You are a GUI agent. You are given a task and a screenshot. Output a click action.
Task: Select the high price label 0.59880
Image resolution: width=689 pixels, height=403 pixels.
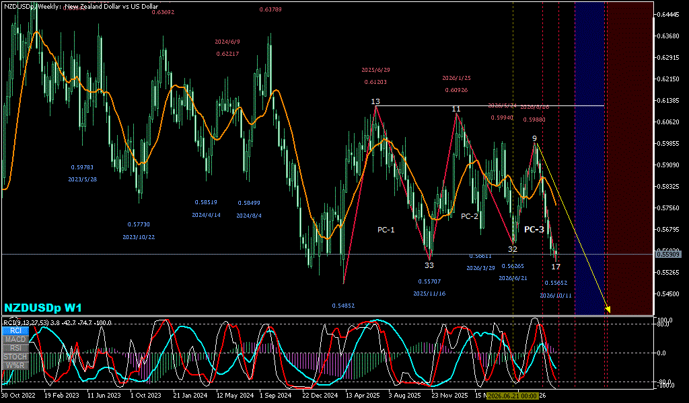534,120
